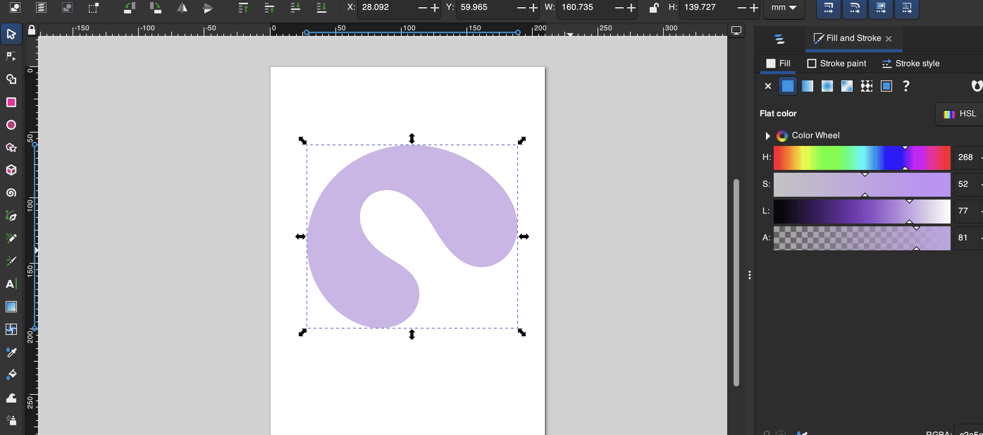Choose Radial gradient fill type
The image size is (983, 435).
coord(827,86)
